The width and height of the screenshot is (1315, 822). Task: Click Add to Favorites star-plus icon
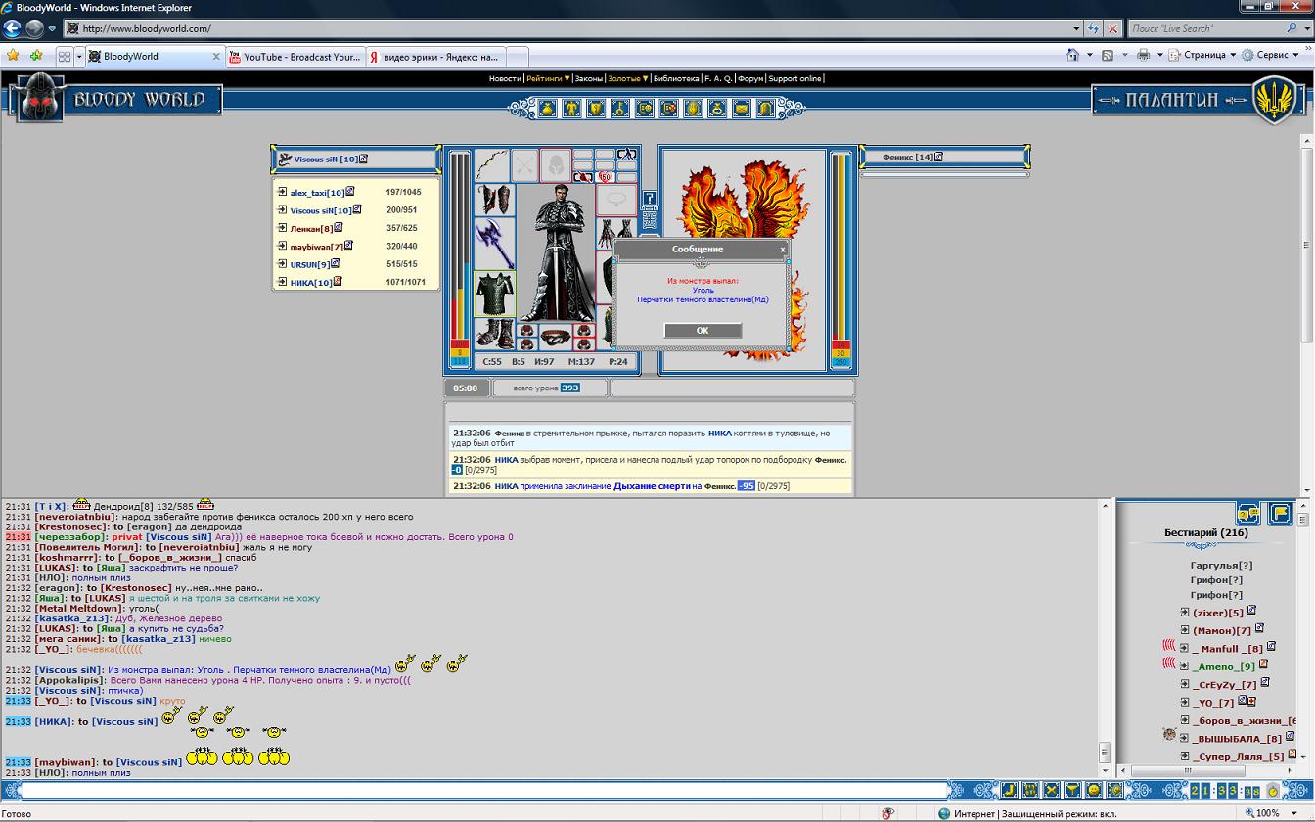[x=36, y=56]
